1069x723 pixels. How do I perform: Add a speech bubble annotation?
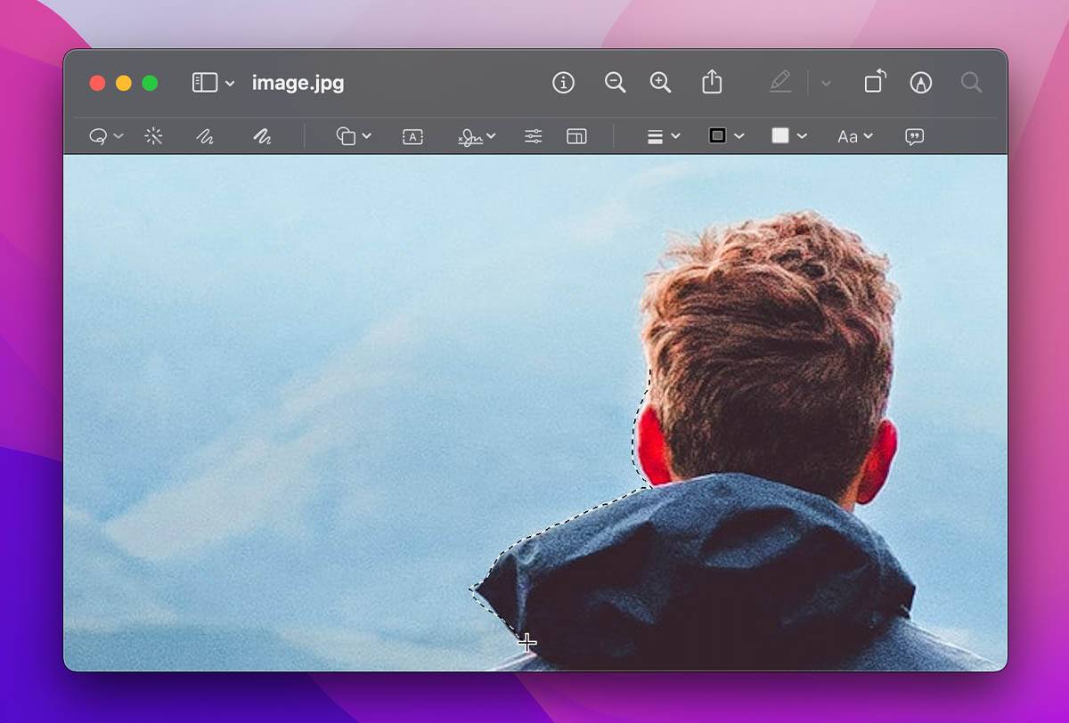click(913, 136)
